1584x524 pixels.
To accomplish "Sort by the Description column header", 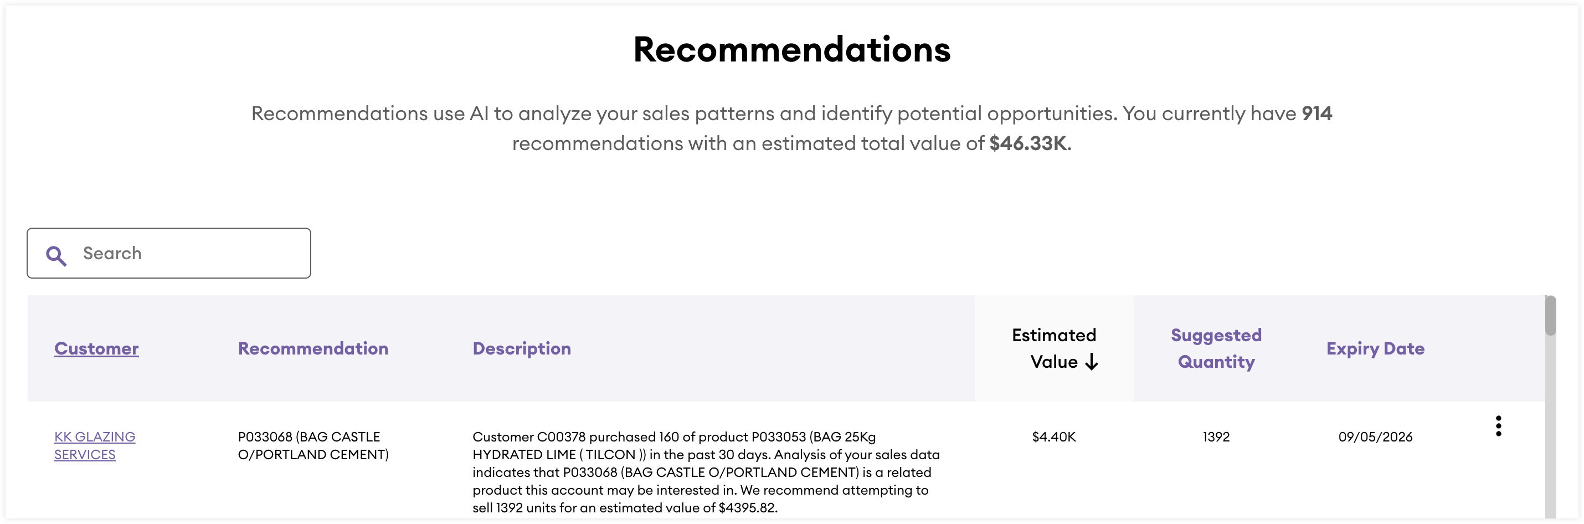I will 521,348.
